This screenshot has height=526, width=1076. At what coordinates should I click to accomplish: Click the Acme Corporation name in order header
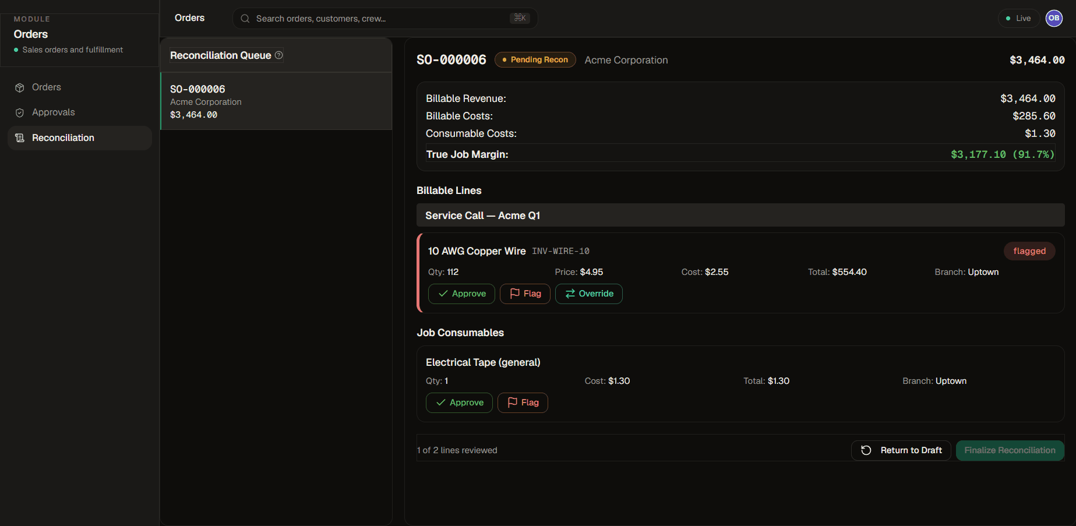pos(626,60)
